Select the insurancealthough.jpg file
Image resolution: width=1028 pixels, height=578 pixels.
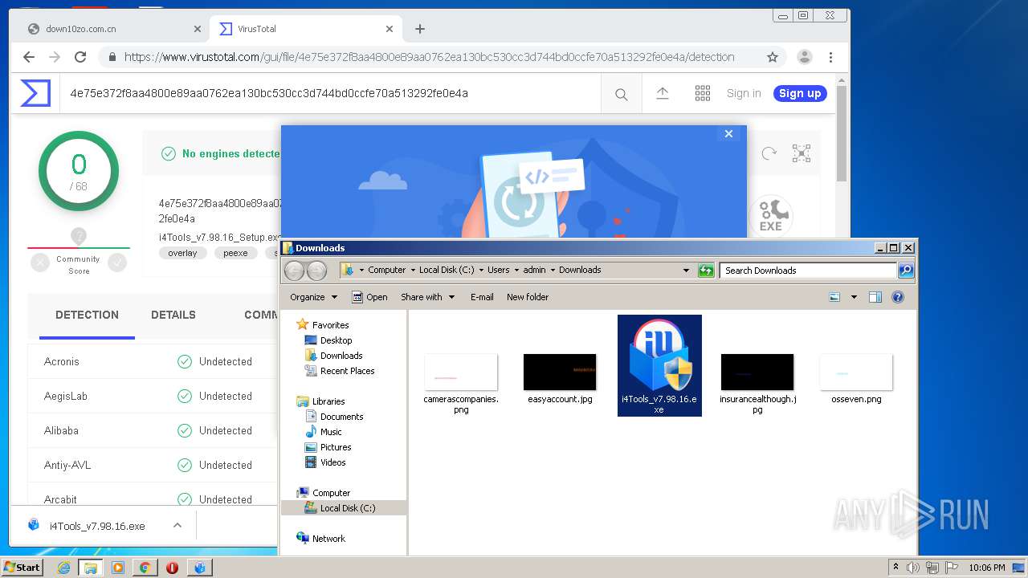757,384
